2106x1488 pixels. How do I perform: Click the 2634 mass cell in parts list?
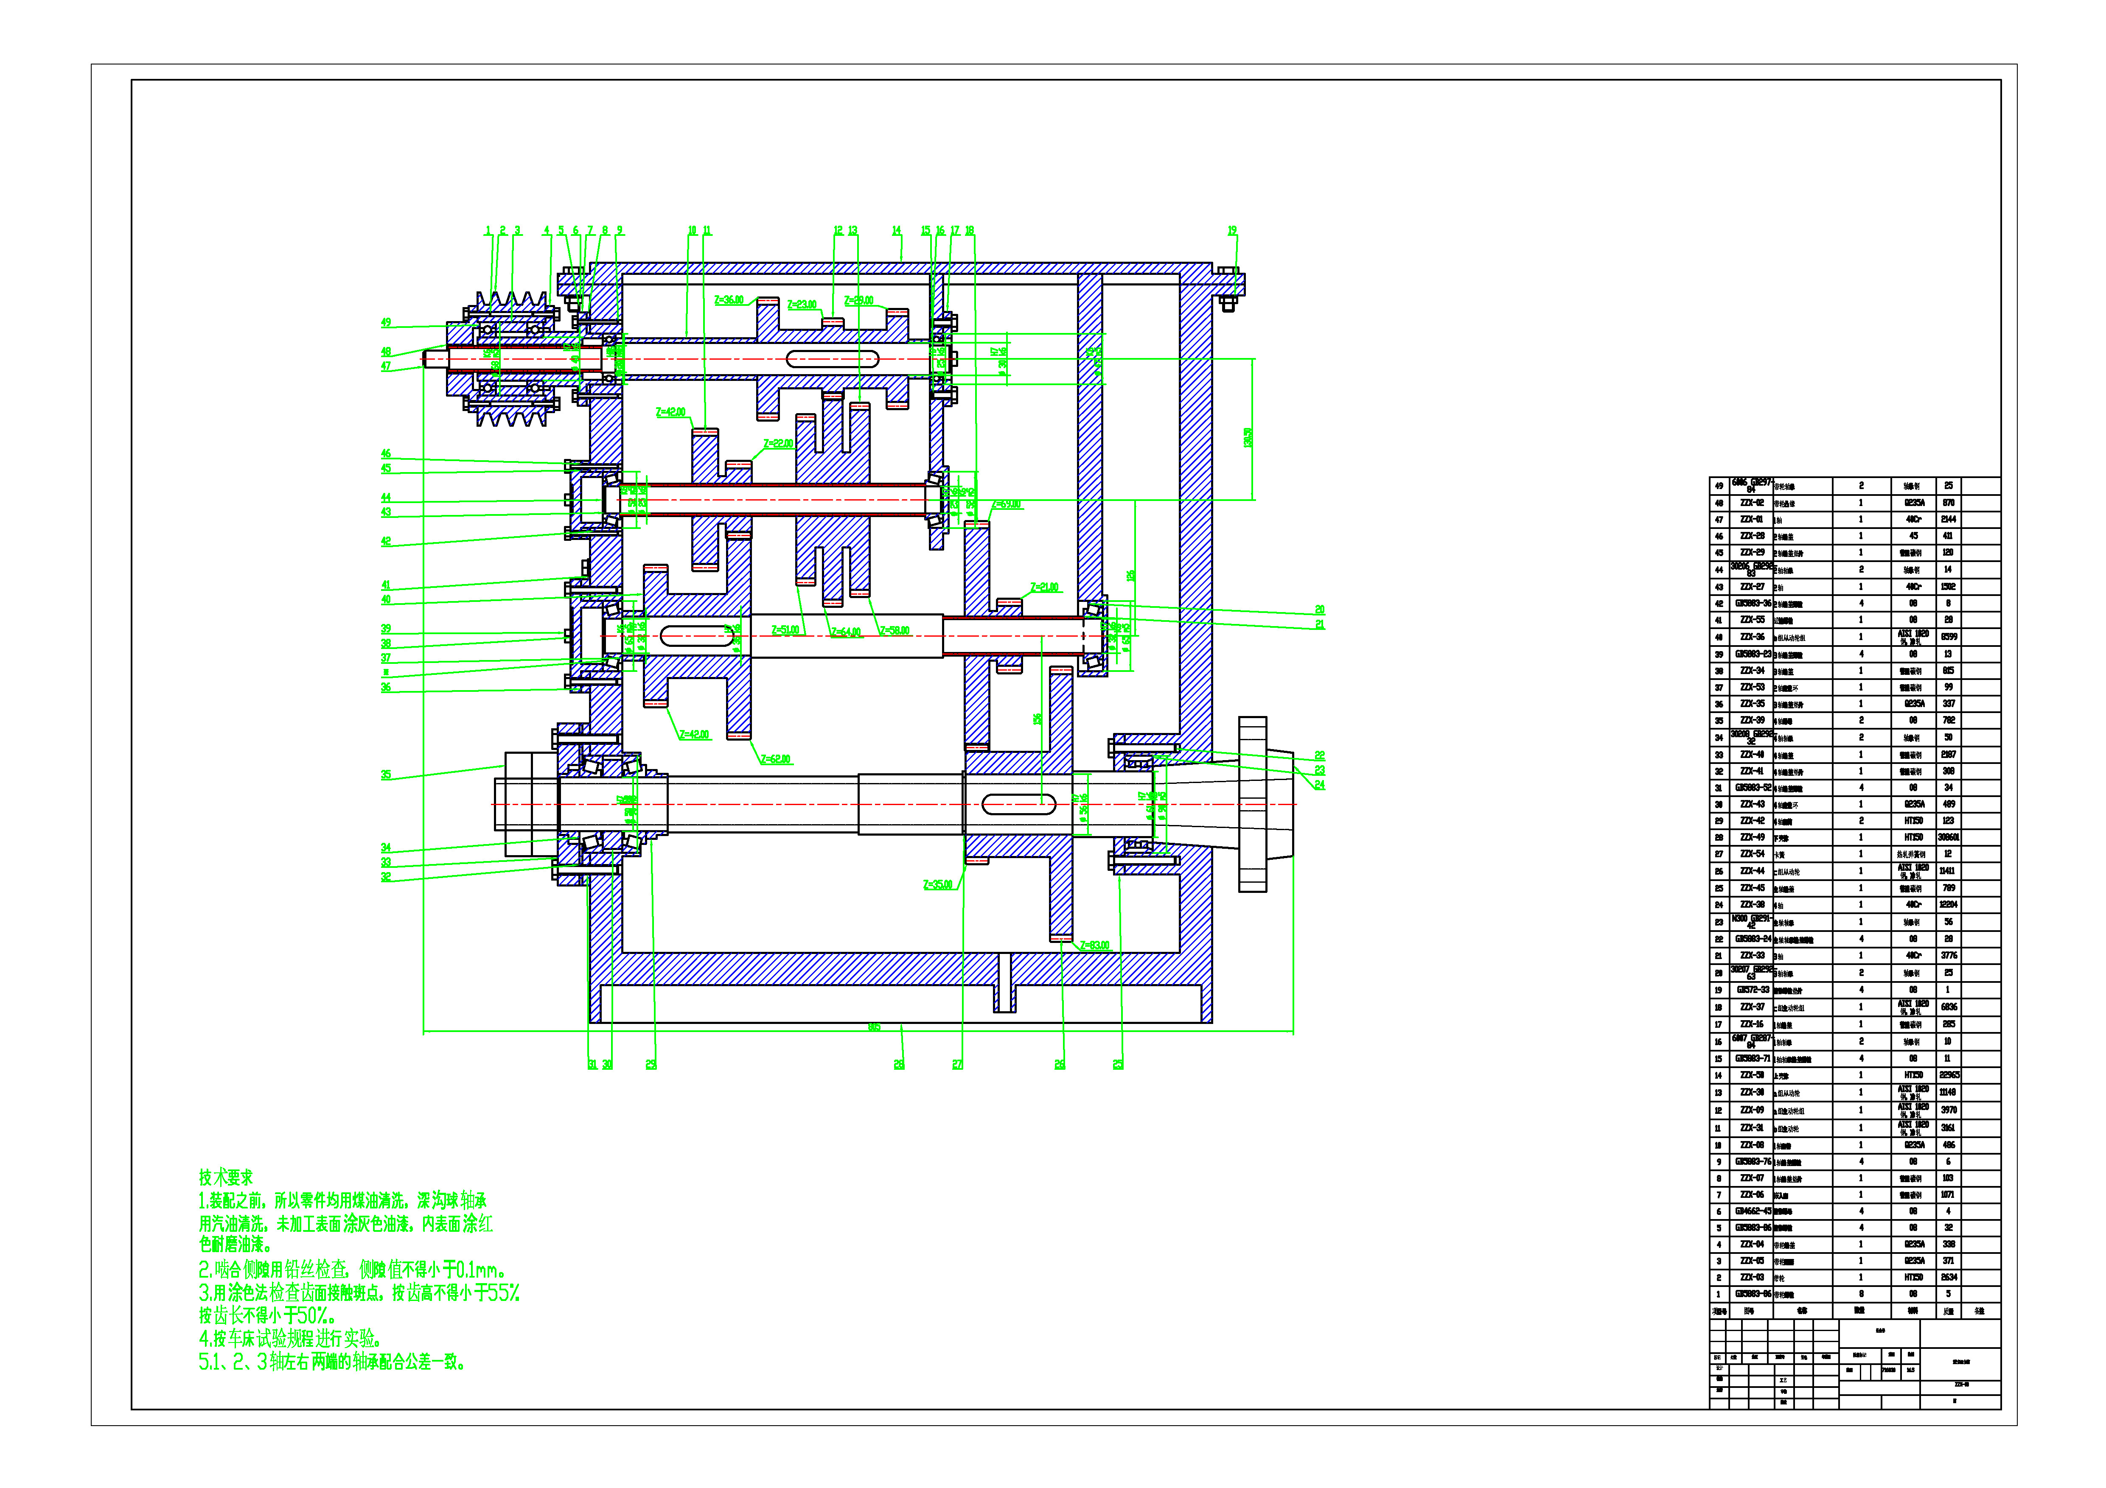1948,1277
